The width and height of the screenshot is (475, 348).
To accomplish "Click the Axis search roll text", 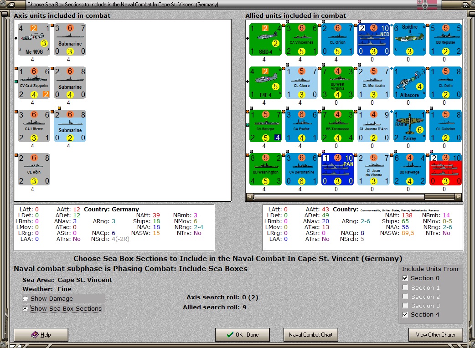I will [x=222, y=297].
